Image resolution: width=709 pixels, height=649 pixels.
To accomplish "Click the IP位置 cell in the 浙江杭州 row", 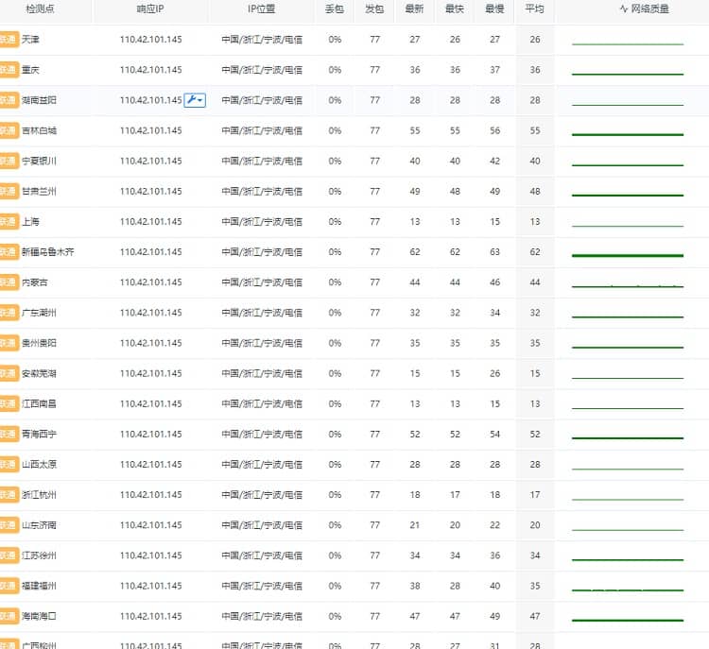I will click(262, 494).
